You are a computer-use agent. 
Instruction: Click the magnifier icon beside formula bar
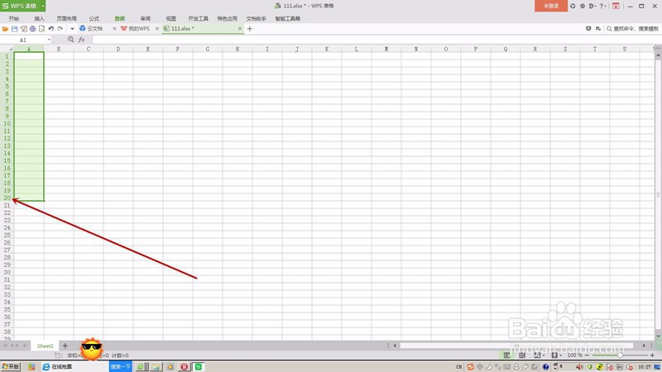pyautogui.click(x=70, y=39)
